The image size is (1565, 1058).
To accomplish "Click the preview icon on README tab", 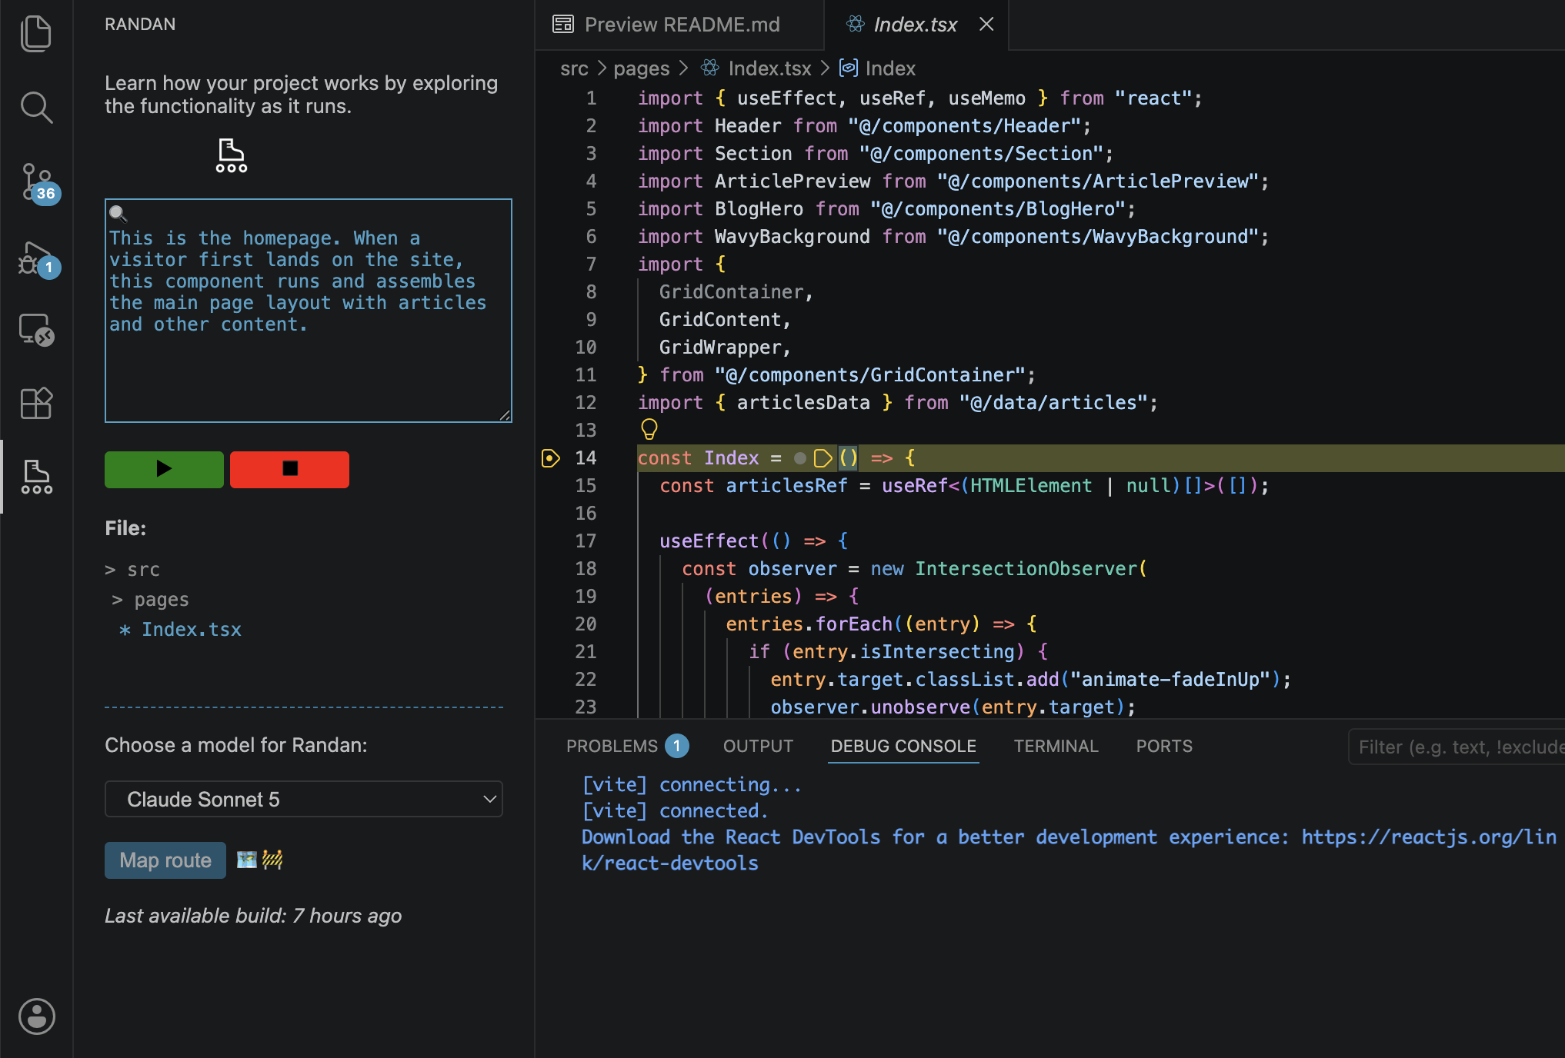I will [563, 25].
